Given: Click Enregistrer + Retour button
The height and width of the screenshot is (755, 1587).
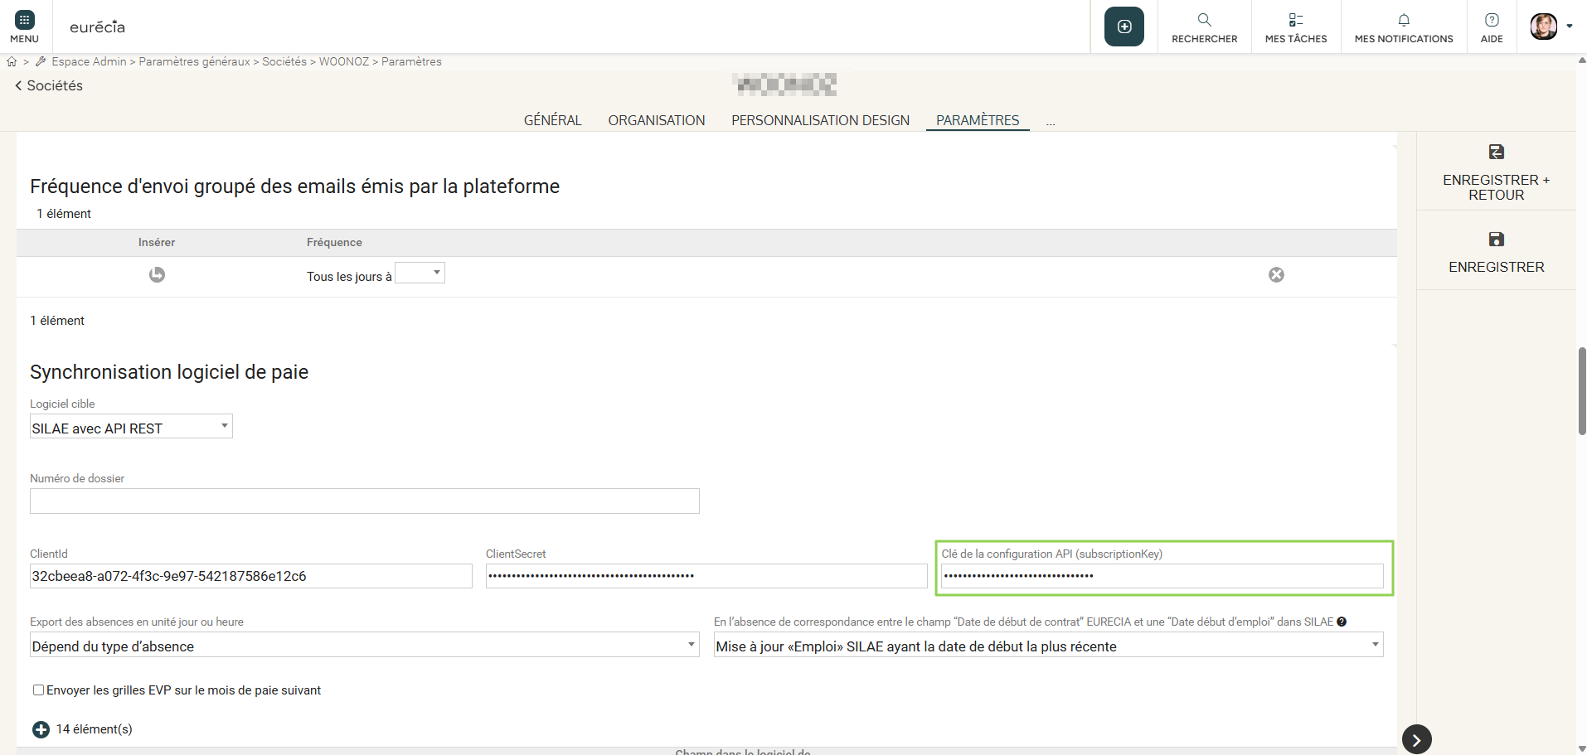Looking at the screenshot, I should click(1496, 172).
